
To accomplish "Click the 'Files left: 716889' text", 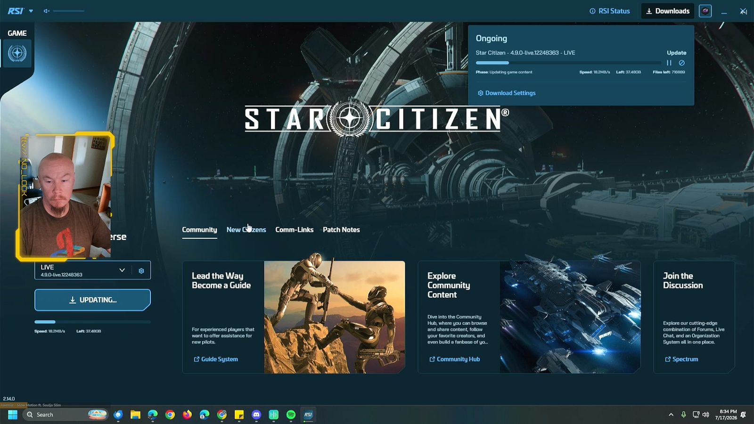I will point(669,72).
